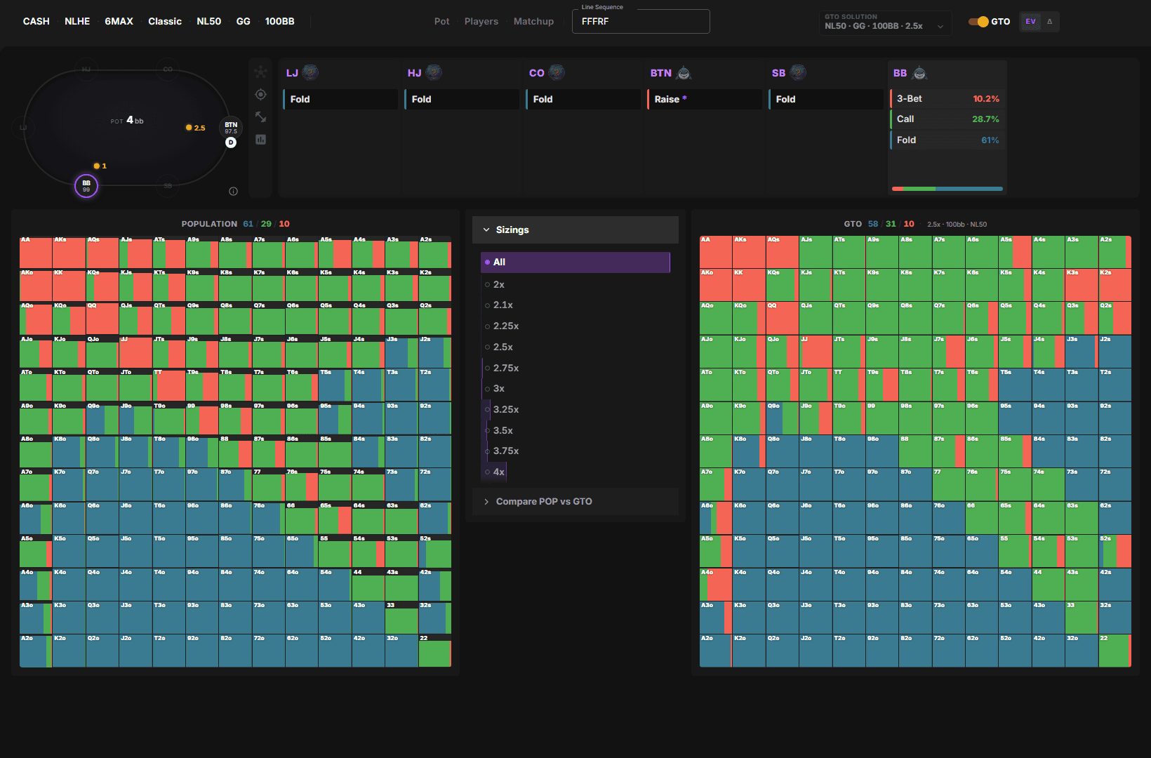The width and height of the screenshot is (1151, 758).
Task: Select the CO Fold action
Action: (x=583, y=99)
